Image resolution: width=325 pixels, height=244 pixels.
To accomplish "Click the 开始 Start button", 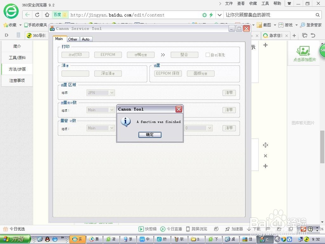I will point(15,239).
